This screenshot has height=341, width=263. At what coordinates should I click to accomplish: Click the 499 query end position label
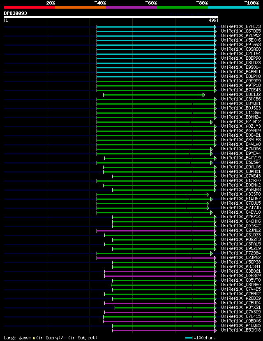tap(212, 20)
